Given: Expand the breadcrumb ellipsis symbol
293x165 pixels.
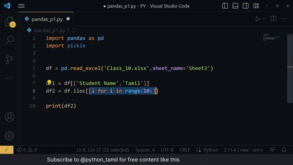Looking at the screenshot, I should pyautogui.click(x=73, y=31).
